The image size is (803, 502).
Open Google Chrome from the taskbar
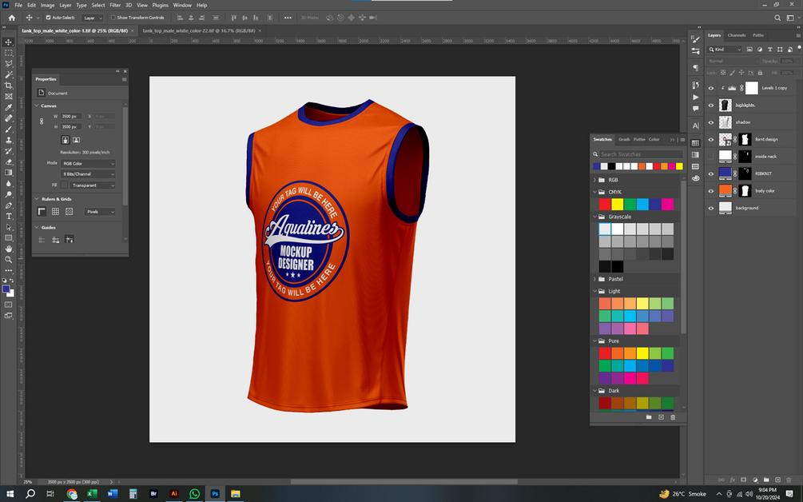pyautogui.click(x=72, y=494)
